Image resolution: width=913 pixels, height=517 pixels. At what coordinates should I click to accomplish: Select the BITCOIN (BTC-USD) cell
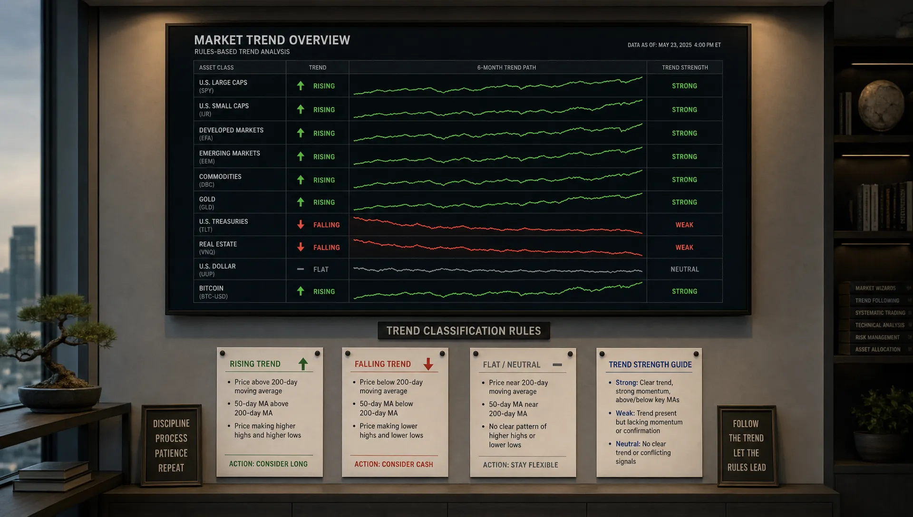coord(240,291)
